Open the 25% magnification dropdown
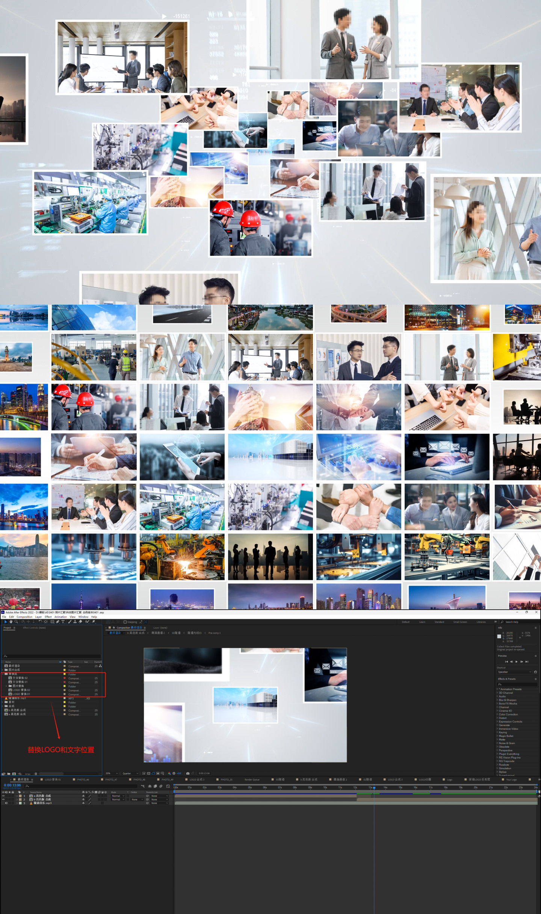The image size is (541, 914). click(112, 773)
